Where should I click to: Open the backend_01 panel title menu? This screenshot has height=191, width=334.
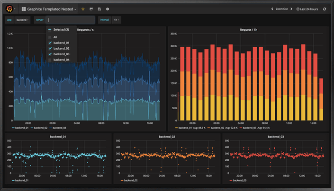click(x=58, y=137)
